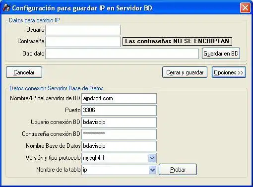
Task: Click 'Datos conexión Servidor Base de Datos' group title
Action: [x=57, y=88]
